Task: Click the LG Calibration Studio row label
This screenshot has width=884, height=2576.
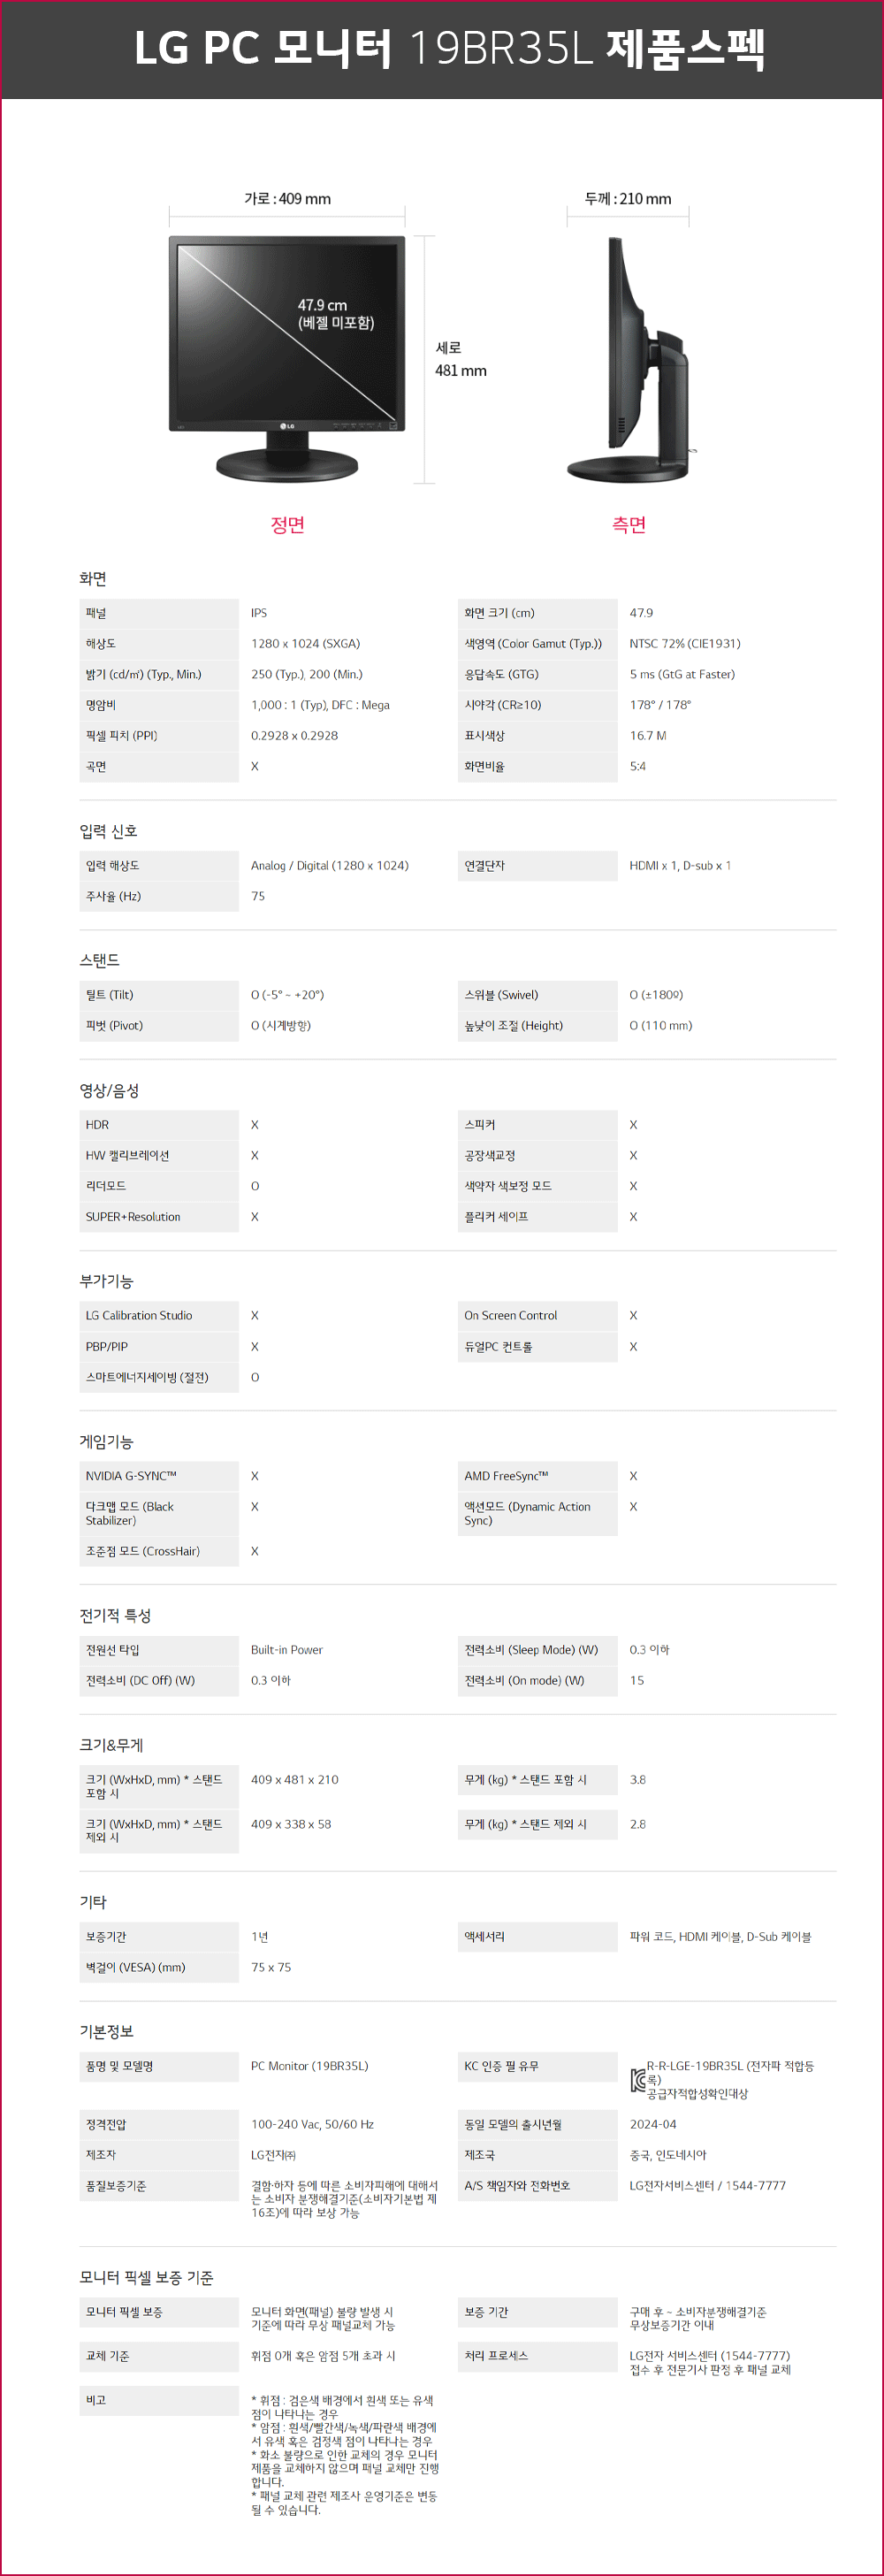Action: (139, 1315)
